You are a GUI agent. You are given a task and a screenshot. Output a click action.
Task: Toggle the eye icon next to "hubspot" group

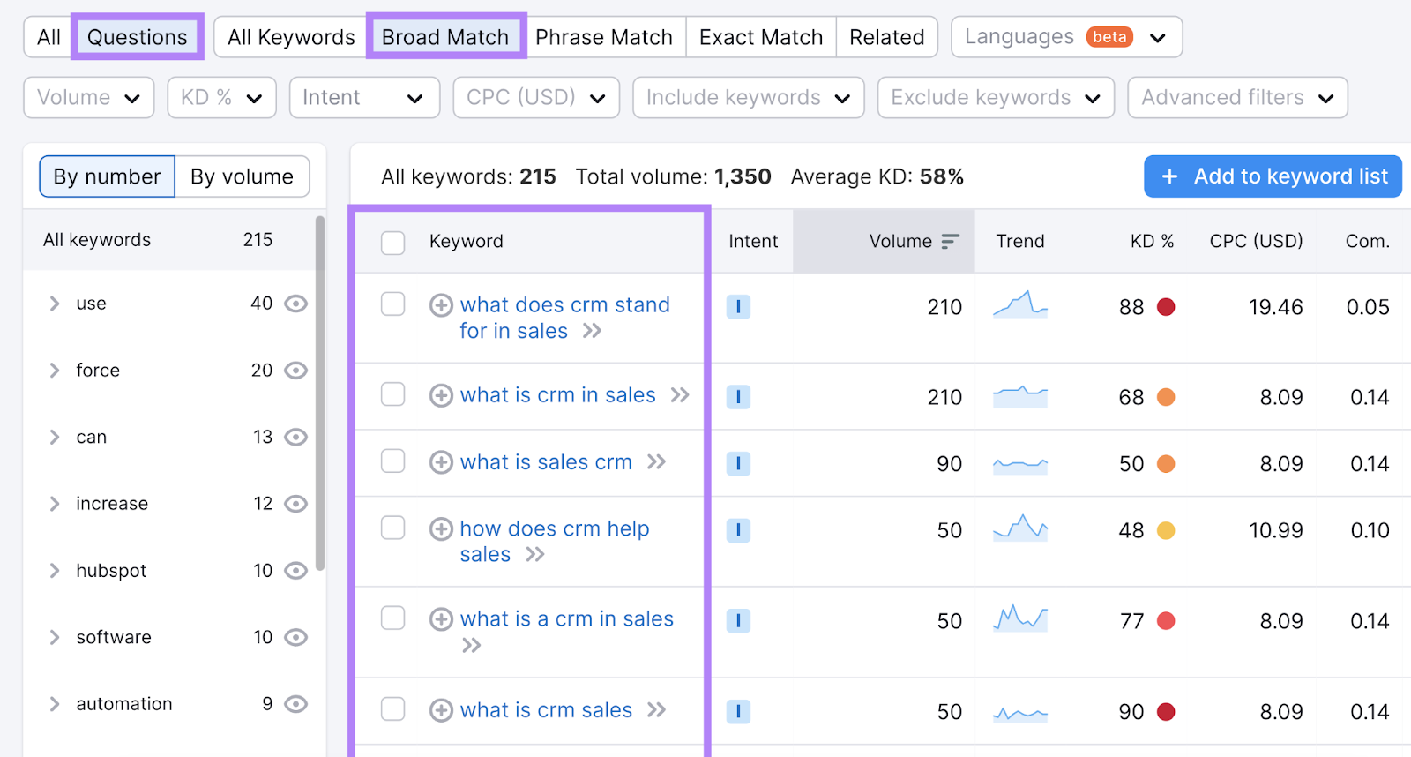295,570
